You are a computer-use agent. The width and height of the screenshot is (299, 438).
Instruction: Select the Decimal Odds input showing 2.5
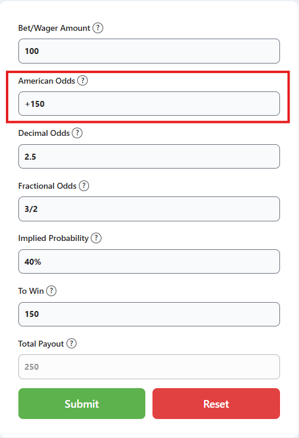pyautogui.click(x=149, y=157)
